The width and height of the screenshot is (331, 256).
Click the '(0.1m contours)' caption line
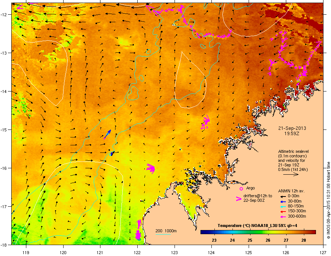click(x=292, y=156)
